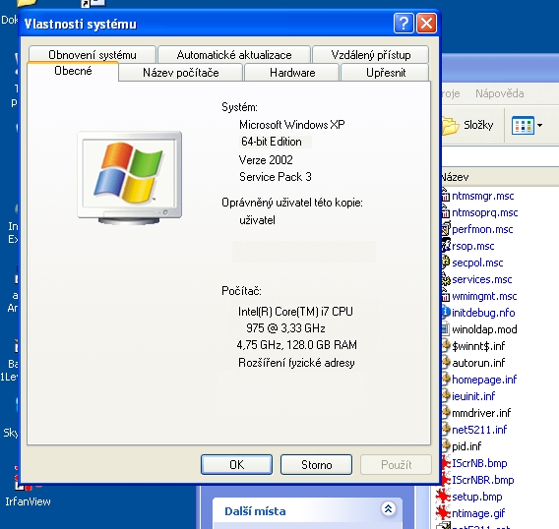The width and height of the screenshot is (559, 529).
Task: Select file $winnt$.inf
Action: [x=478, y=346]
